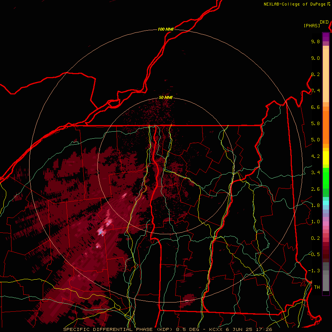Click the 9.0 value on the scale

[315, 58]
